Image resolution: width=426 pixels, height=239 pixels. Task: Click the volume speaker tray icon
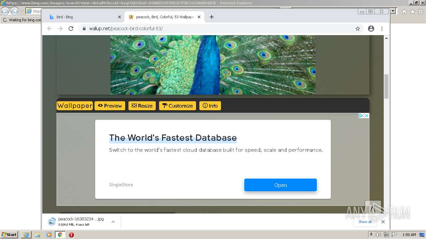[x=378, y=235]
